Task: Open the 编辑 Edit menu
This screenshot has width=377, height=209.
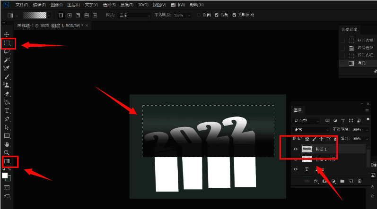Action: tap(39, 5)
